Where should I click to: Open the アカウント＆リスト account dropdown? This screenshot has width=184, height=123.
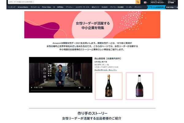click(156, 2)
